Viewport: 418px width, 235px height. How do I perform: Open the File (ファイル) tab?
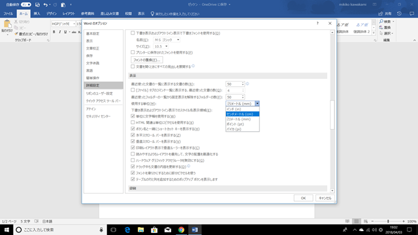coord(8,14)
